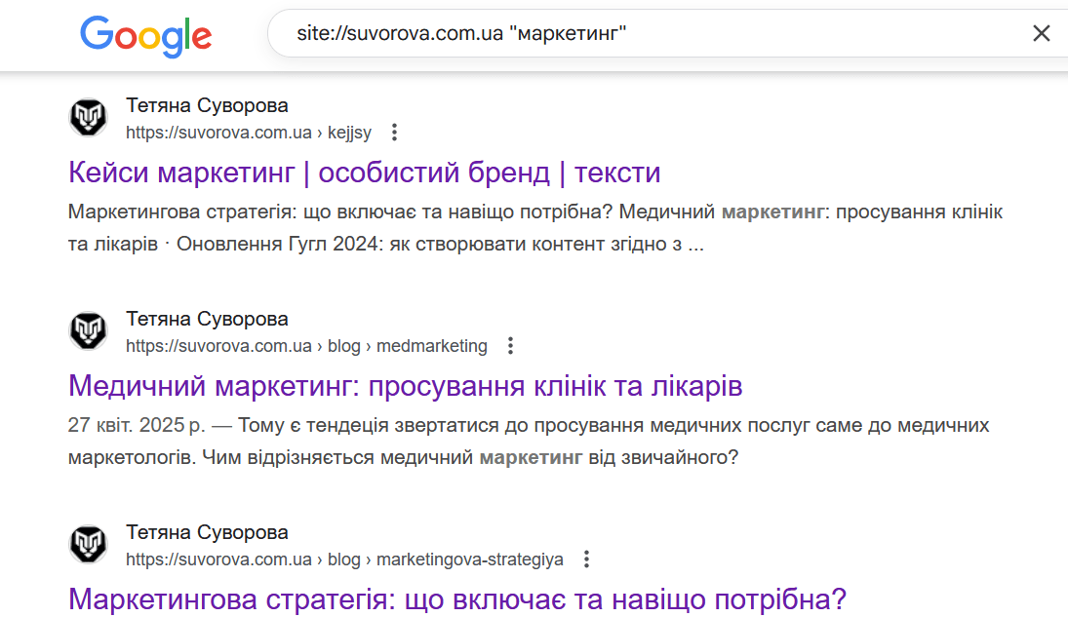Click the suvorova.com.ua › kejjsy URL

[248, 133]
